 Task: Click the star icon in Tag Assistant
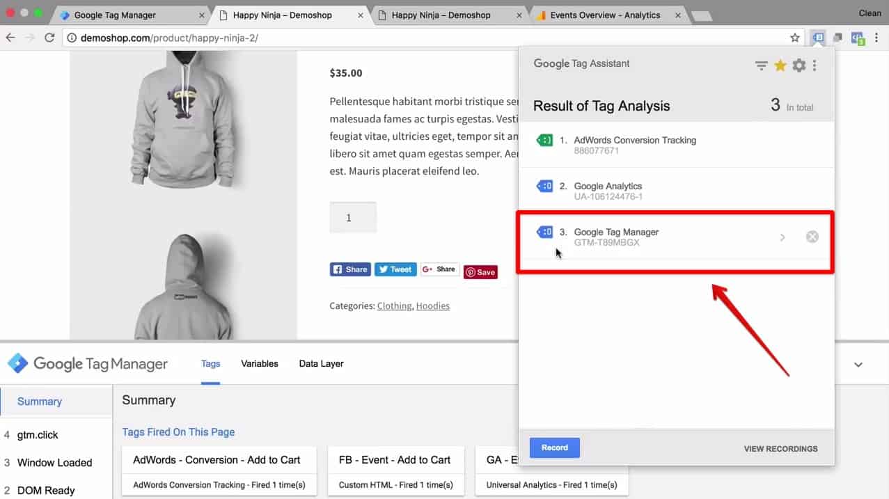click(780, 65)
